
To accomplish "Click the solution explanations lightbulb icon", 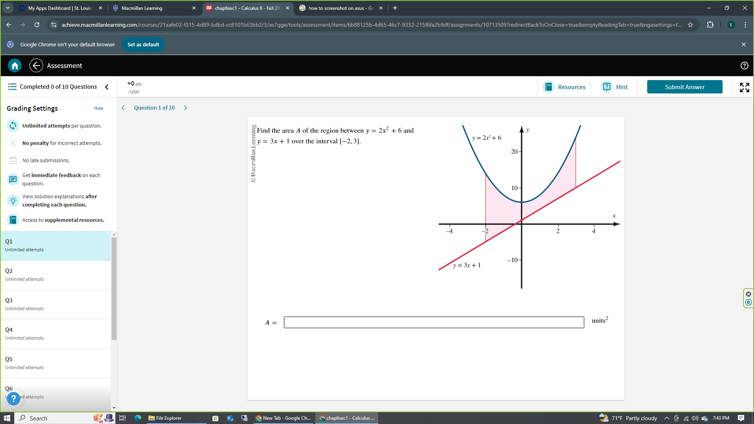I will pos(13,201).
